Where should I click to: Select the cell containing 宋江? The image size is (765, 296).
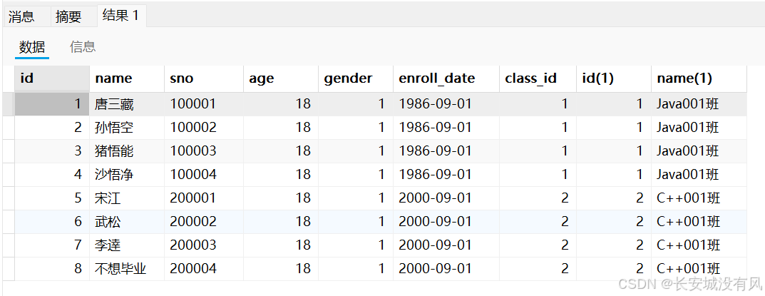108,198
